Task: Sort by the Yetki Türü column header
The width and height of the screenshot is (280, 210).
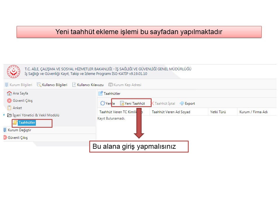Action: [218, 112]
